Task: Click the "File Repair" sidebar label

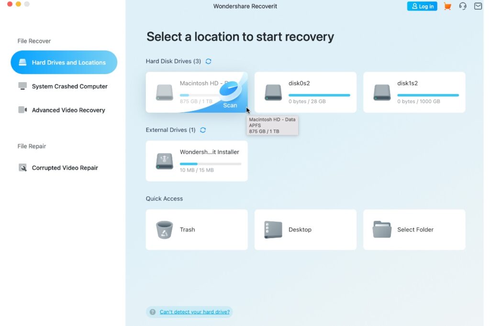Action: pyautogui.click(x=32, y=146)
